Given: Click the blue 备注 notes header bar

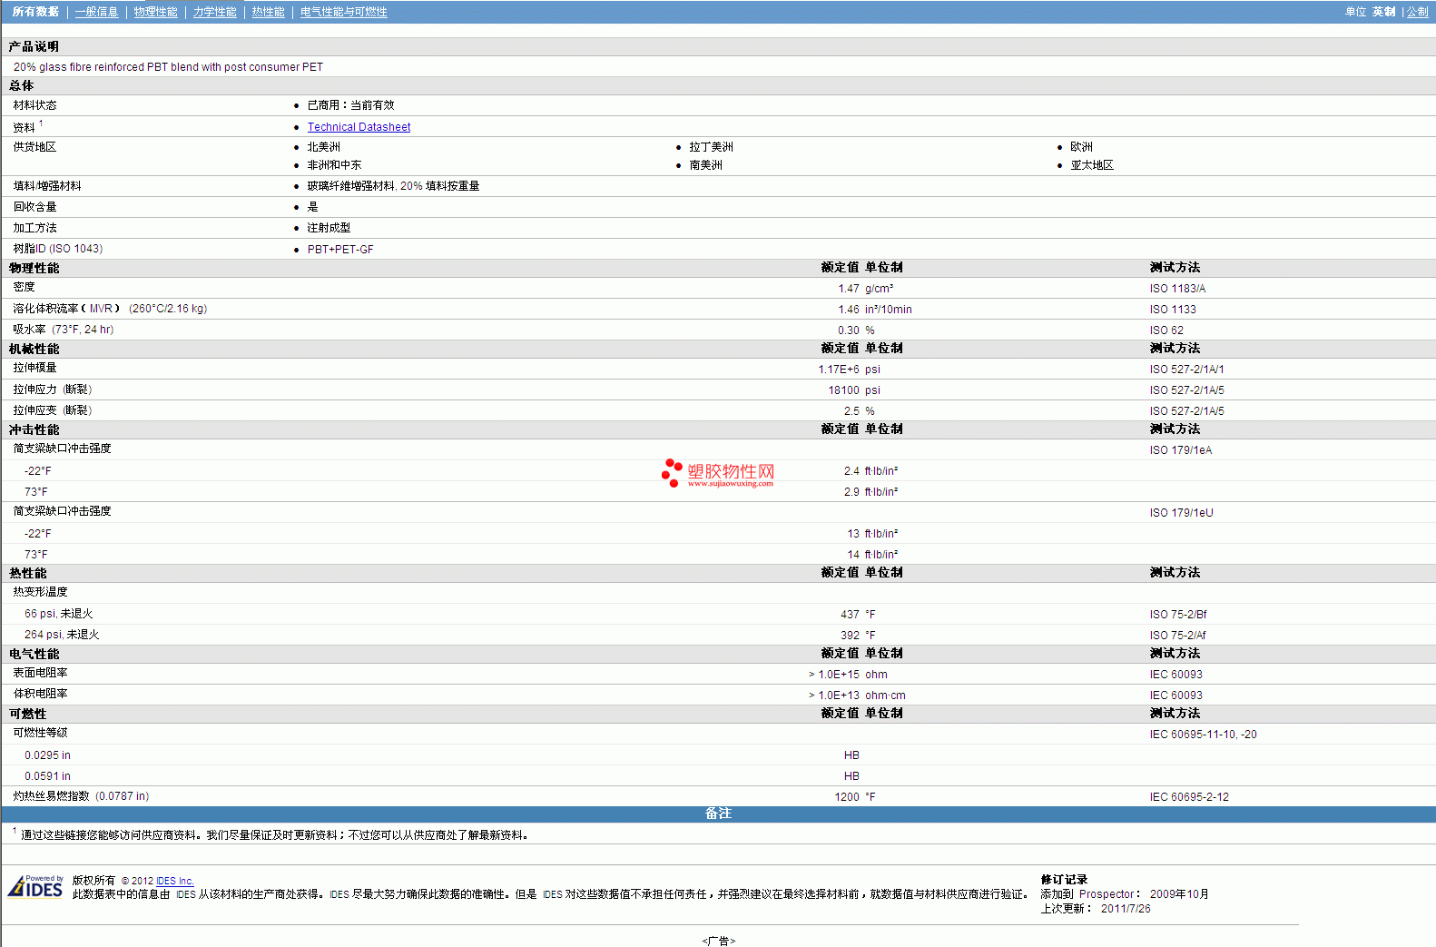Looking at the screenshot, I should [x=718, y=814].
